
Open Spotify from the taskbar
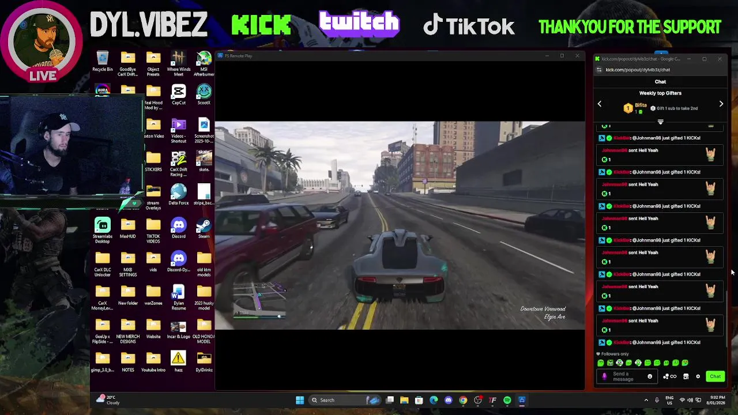pyautogui.click(x=507, y=400)
